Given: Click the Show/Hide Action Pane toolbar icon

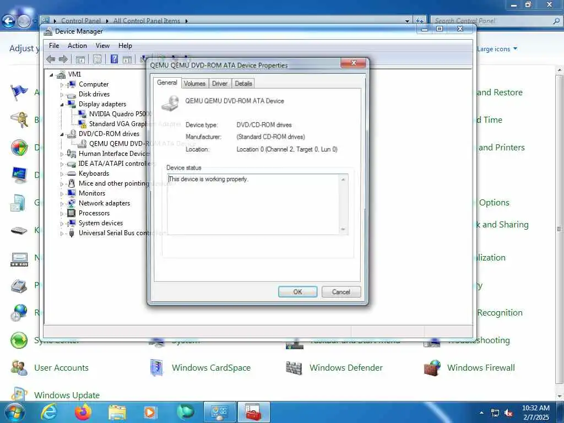Looking at the screenshot, I should point(127,59).
